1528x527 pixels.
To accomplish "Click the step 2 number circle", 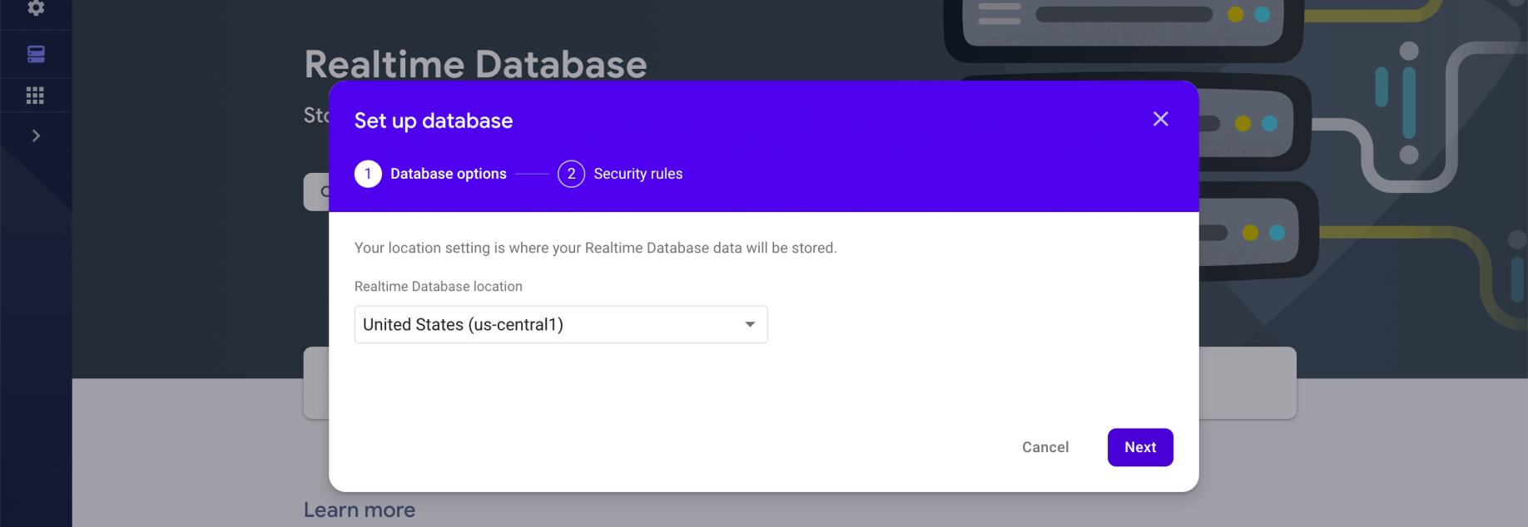I will [x=571, y=174].
